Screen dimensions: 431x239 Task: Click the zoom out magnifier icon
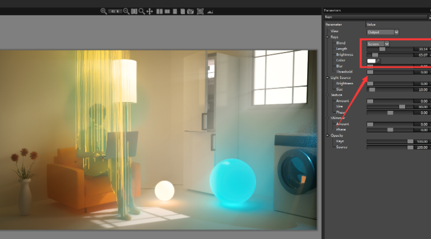tap(126, 11)
